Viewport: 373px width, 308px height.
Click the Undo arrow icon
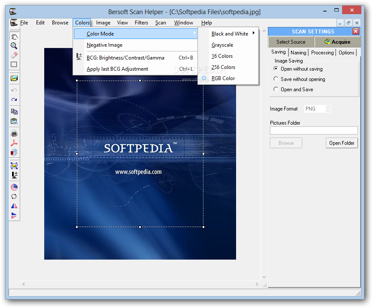click(14, 90)
